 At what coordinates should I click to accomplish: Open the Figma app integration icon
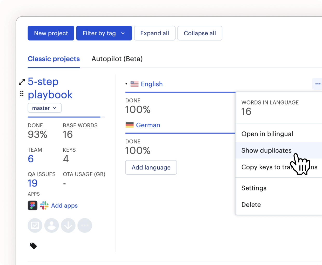coord(33,206)
